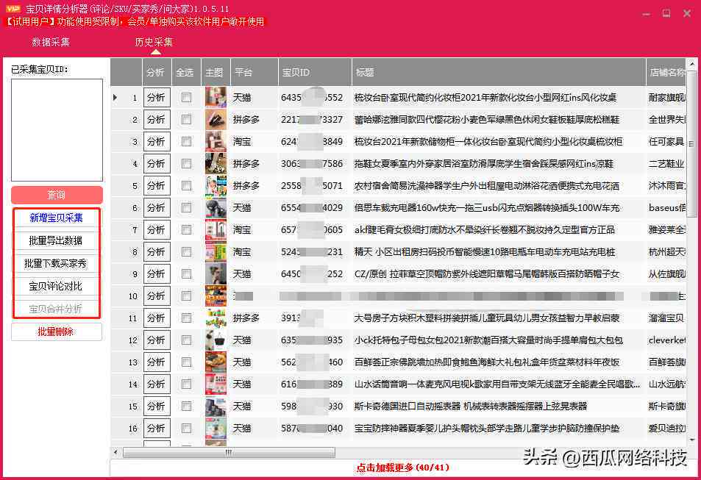Click 分析 button in row 10
The image size is (701, 480).
coord(157,296)
